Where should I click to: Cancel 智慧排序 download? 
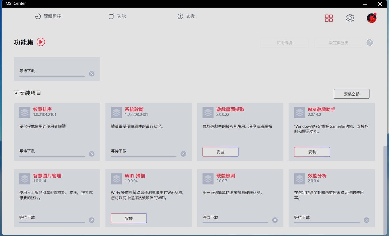(x=92, y=154)
